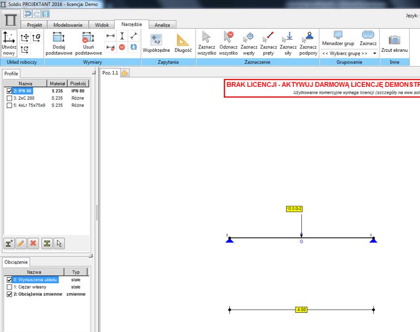
Task: Add an aligned diagonal dimension
Action: click(x=133, y=36)
